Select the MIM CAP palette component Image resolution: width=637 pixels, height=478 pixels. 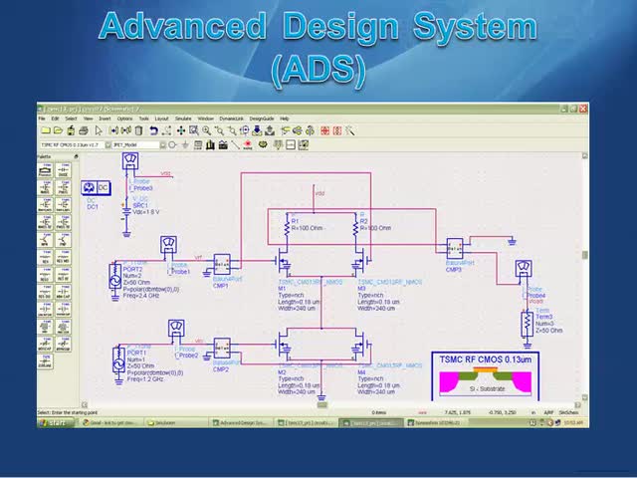63,292
